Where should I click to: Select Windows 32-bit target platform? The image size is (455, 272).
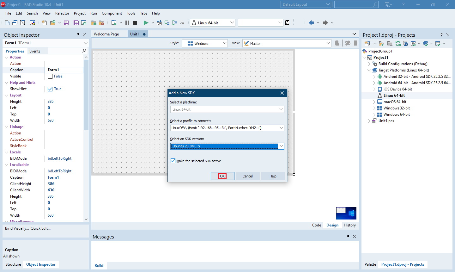(x=397, y=108)
